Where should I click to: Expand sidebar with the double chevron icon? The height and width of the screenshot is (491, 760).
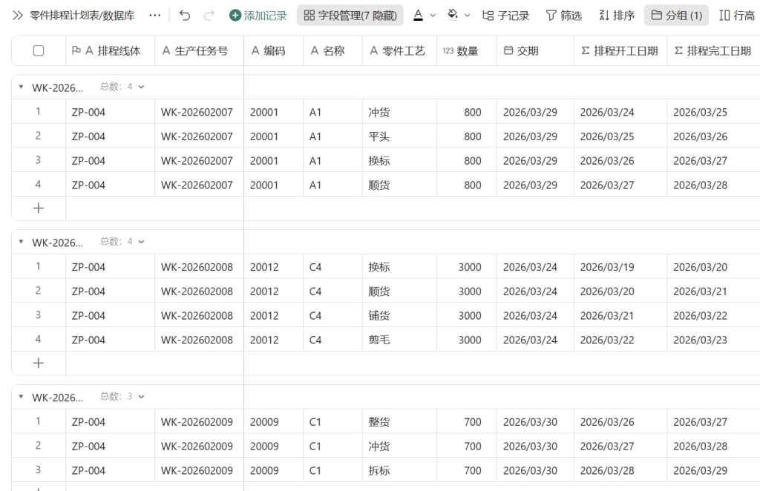(x=18, y=16)
